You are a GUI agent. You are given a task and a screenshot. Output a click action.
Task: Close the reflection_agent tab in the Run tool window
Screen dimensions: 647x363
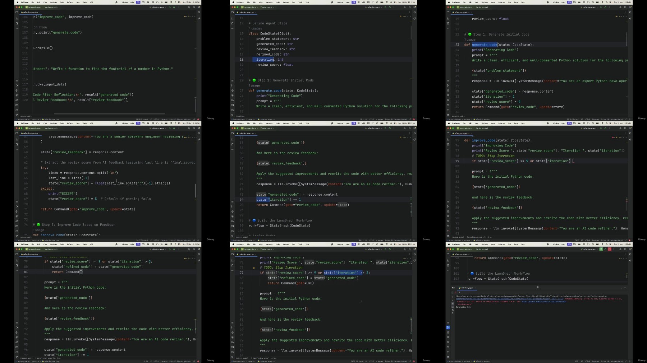click(x=475, y=288)
